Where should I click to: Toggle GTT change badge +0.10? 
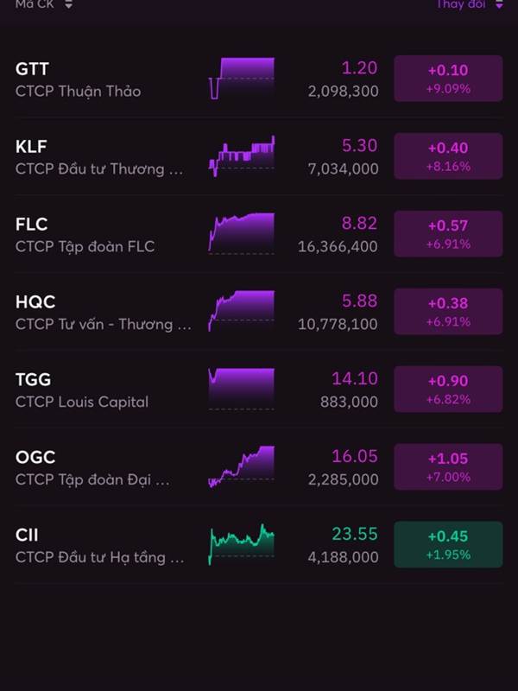coord(448,79)
